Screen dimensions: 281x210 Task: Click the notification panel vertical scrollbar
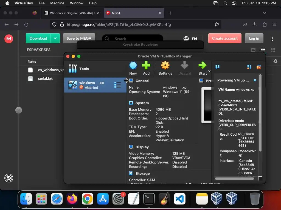tap(260, 113)
